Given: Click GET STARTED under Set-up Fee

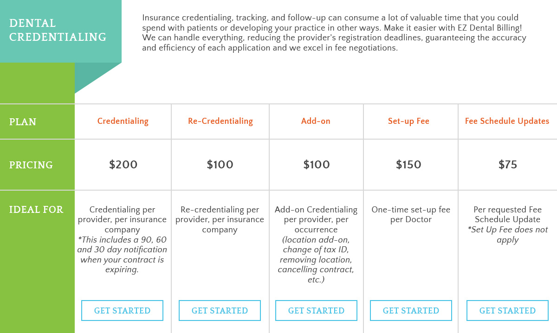Looking at the screenshot, I should [410, 310].
